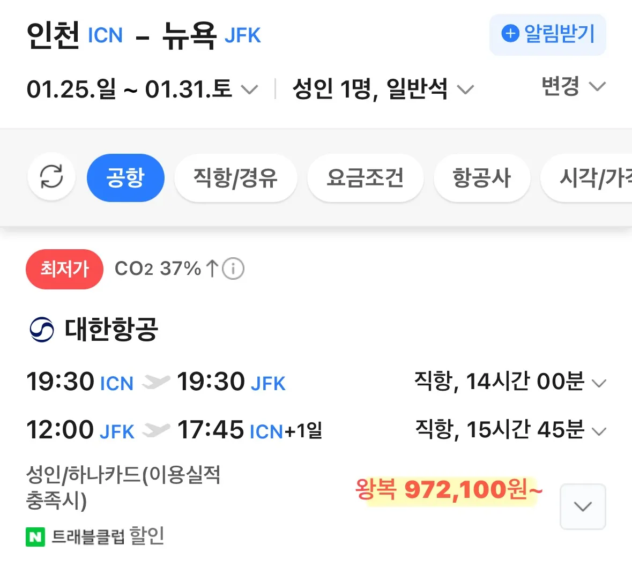This screenshot has width=632, height=582.
Task: Click the return flight airplane icon
Action: [155, 430]
